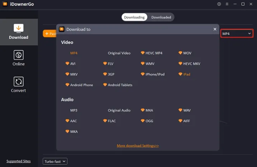The height and width of the screenshot is (167, 257).
Task: Choose MKA audio format
Action: pos(72,131)
